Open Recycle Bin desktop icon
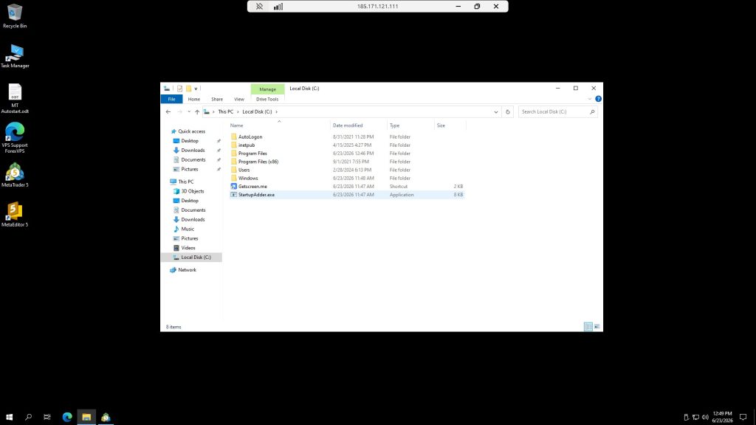This screenshot has width=756, height=425. 15,16
